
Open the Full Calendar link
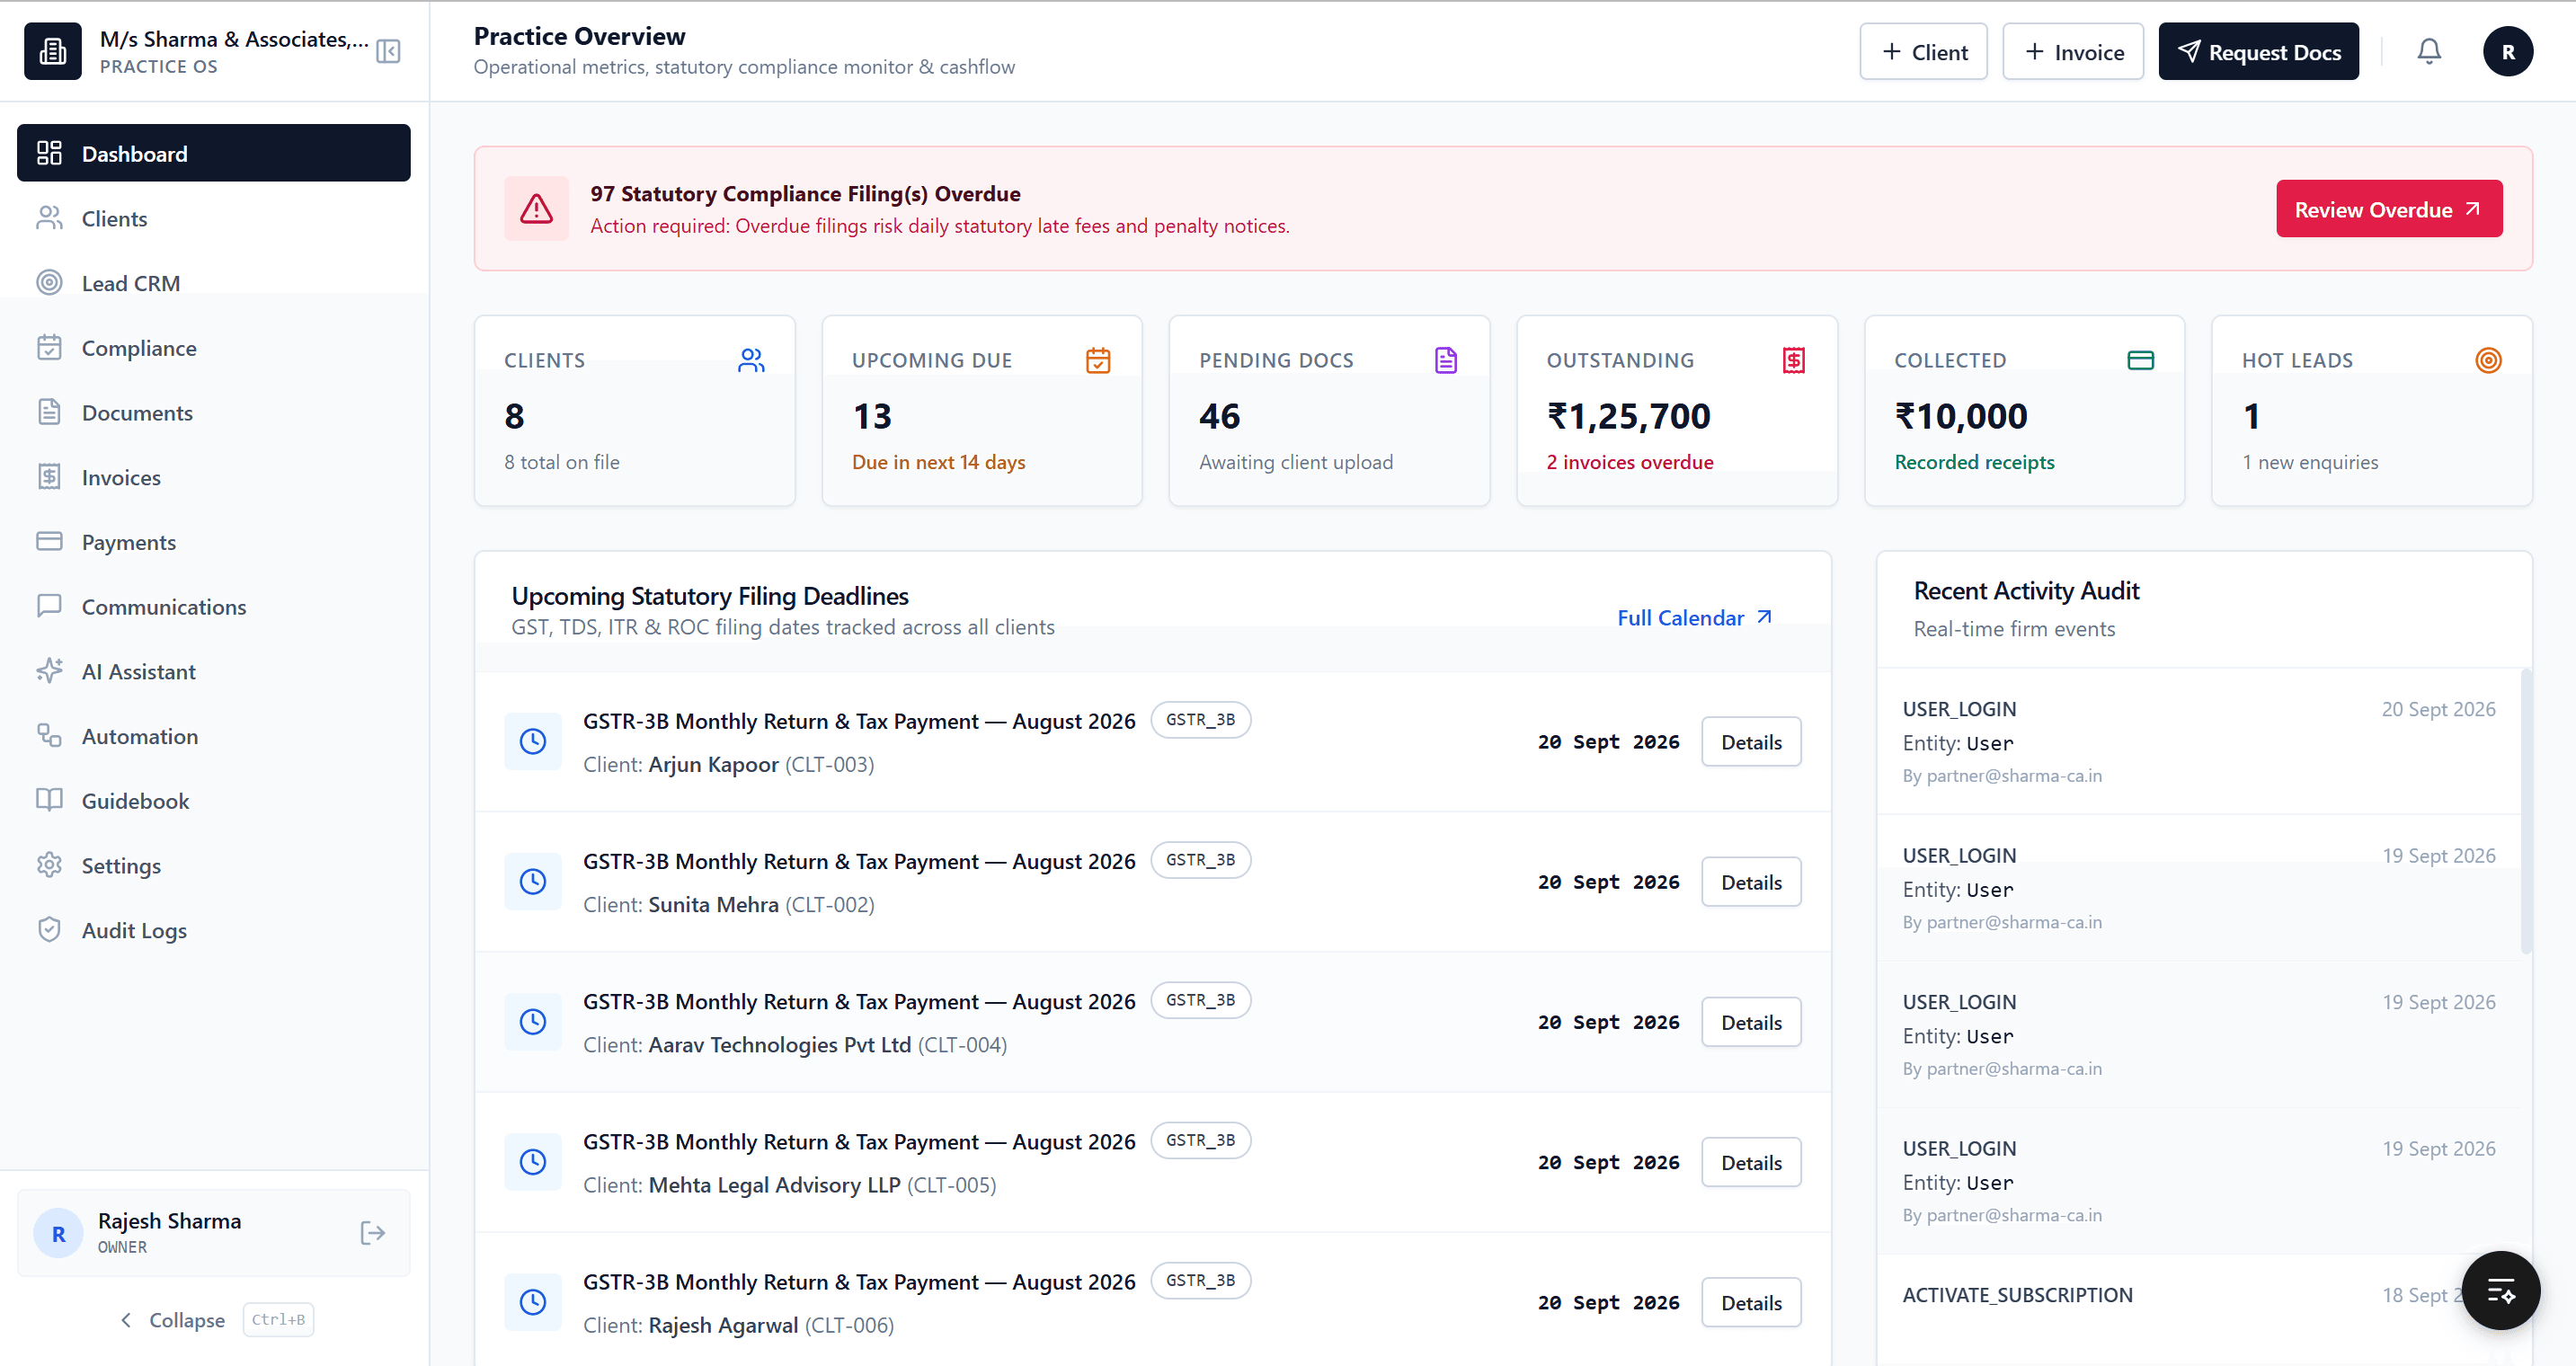(x=1695, y=617)
